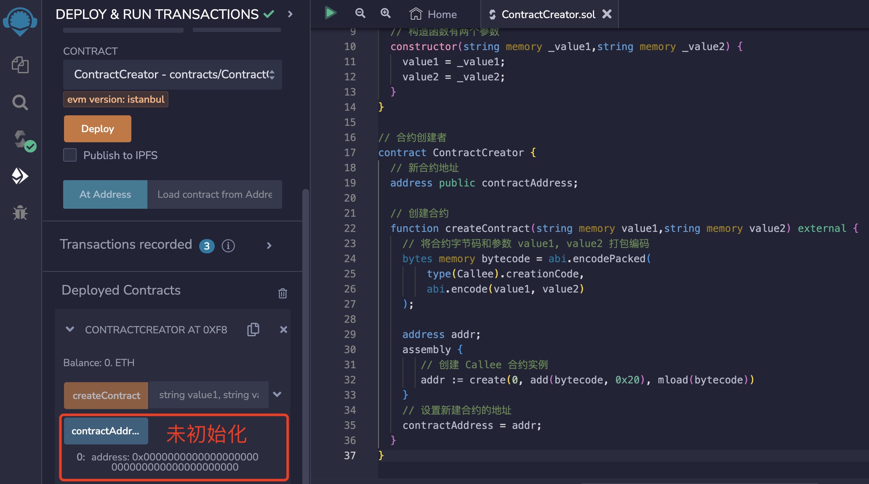Viewport: 869px width, 484px height.
Task: Expand the createContract parameters chevron
Action: [x=277, y=395]
